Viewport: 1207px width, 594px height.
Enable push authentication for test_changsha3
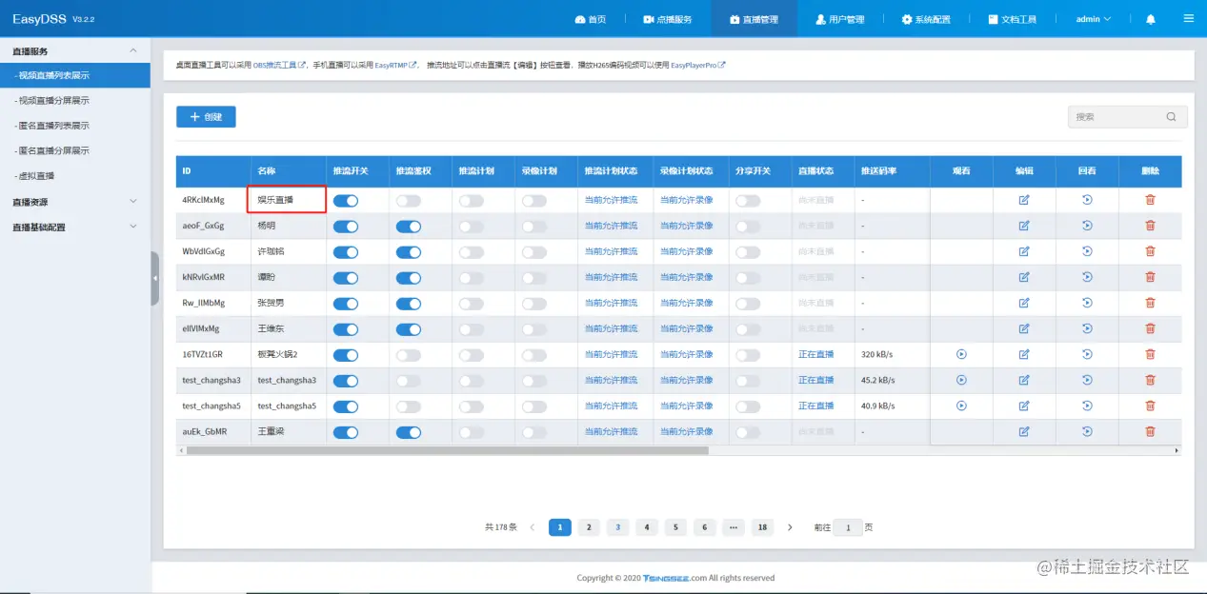pos(409,381)
